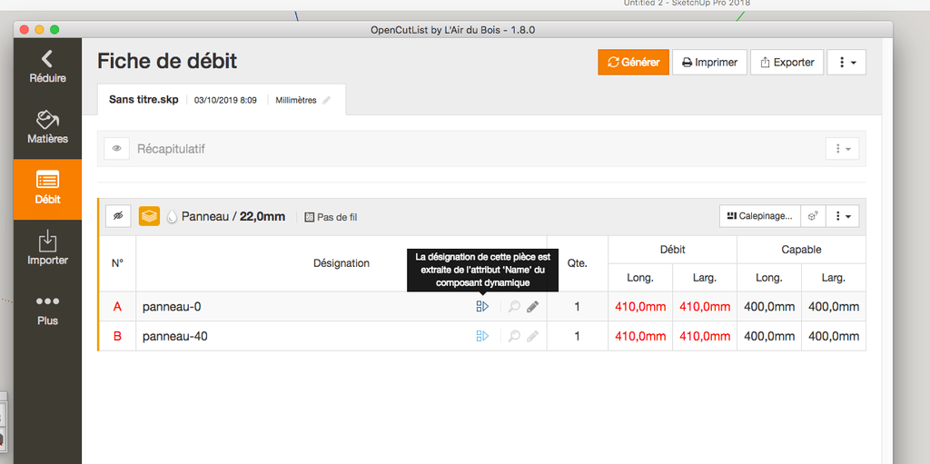Click the orange Générer button
Image resolution: width=930 pixels, height=464 pixels.
coord(633,63)
